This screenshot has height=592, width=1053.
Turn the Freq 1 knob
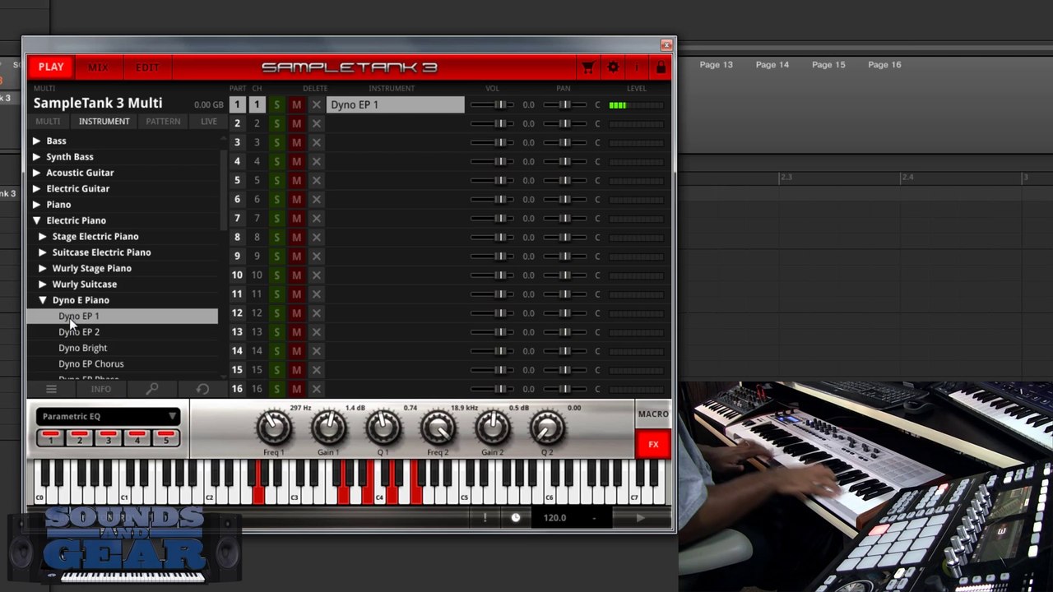[x=274, y=427]
